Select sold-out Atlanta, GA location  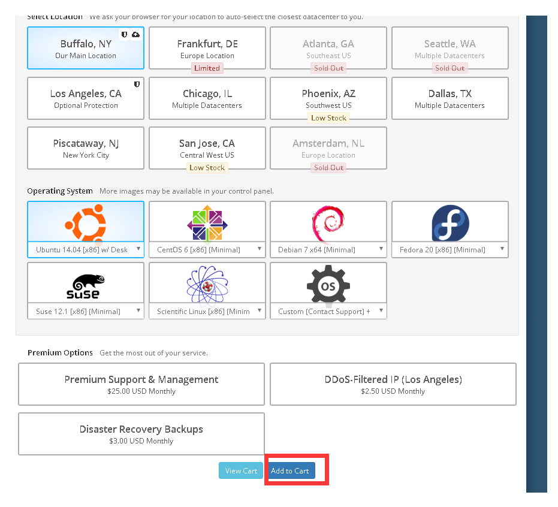[x=328, y=48]
